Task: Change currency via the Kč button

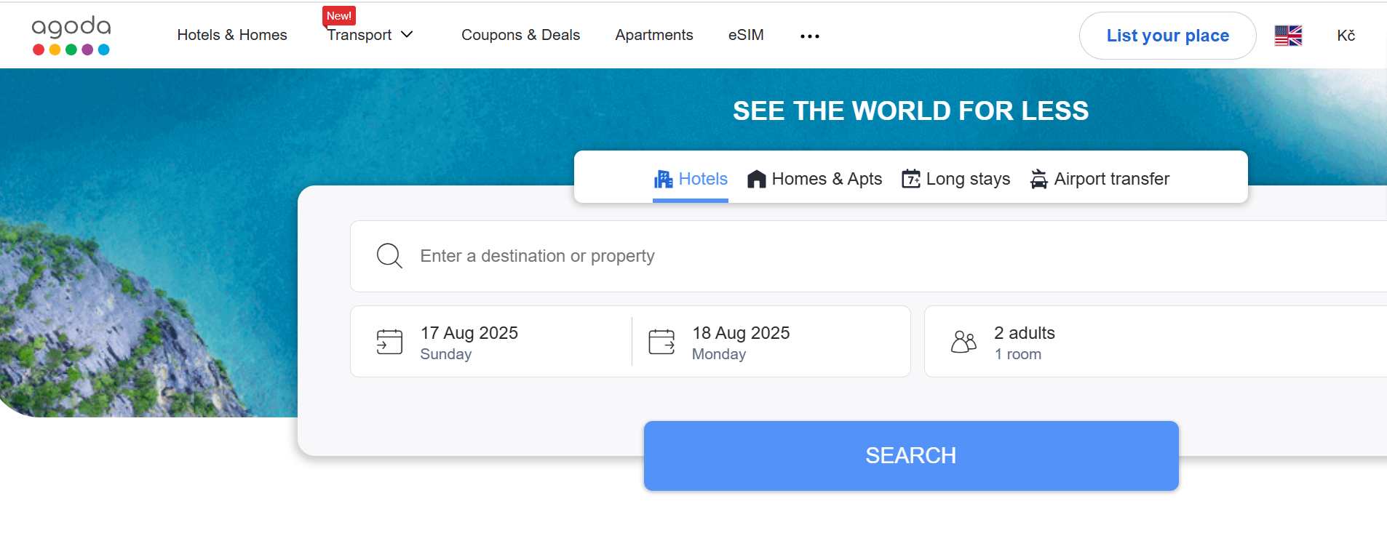Action: click(1346, 36)
